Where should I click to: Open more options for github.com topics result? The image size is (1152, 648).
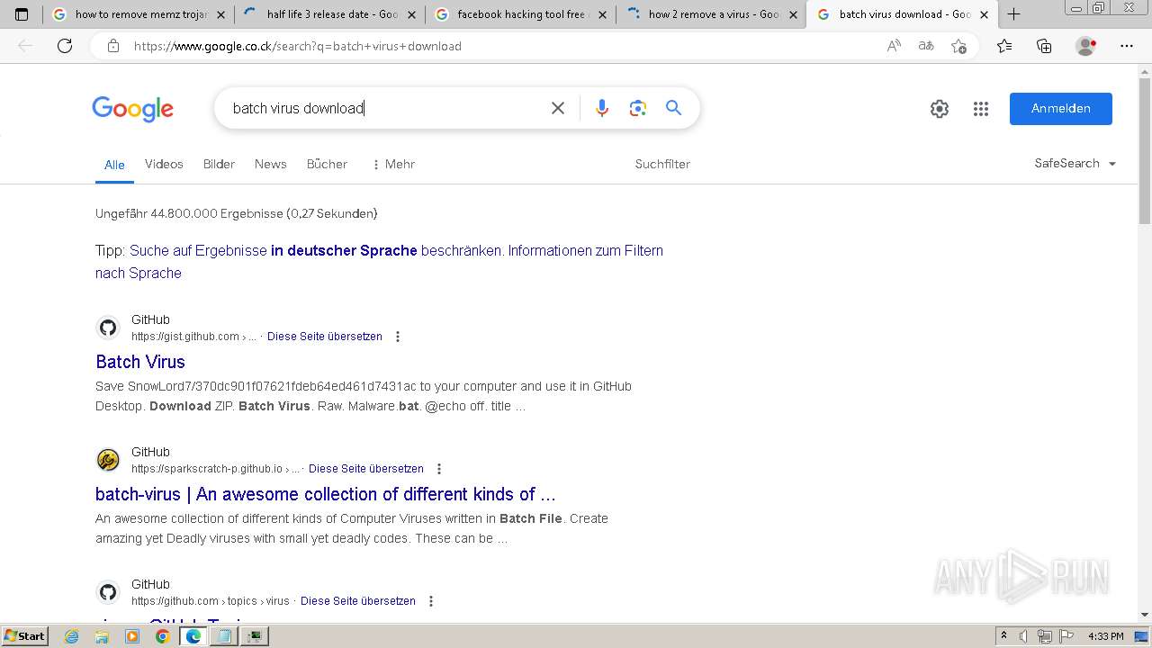[x=431, y=601]
